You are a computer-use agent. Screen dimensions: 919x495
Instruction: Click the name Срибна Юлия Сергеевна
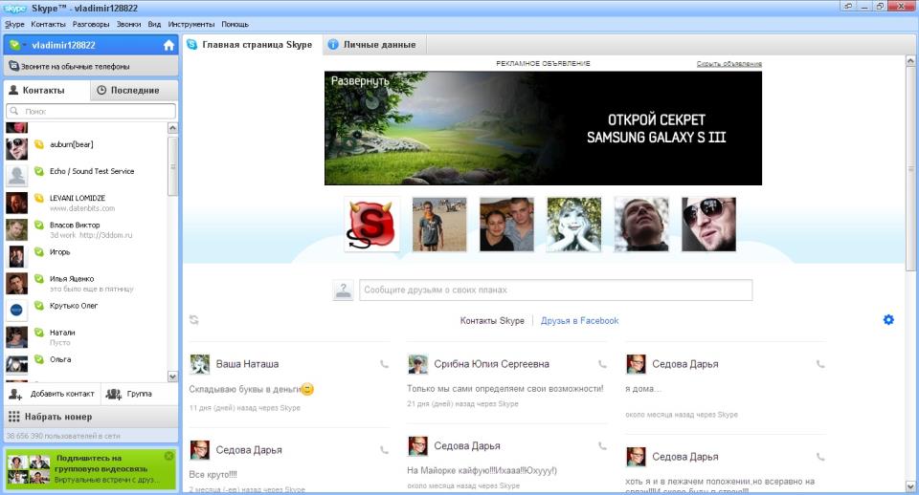(x=491, y=364)
